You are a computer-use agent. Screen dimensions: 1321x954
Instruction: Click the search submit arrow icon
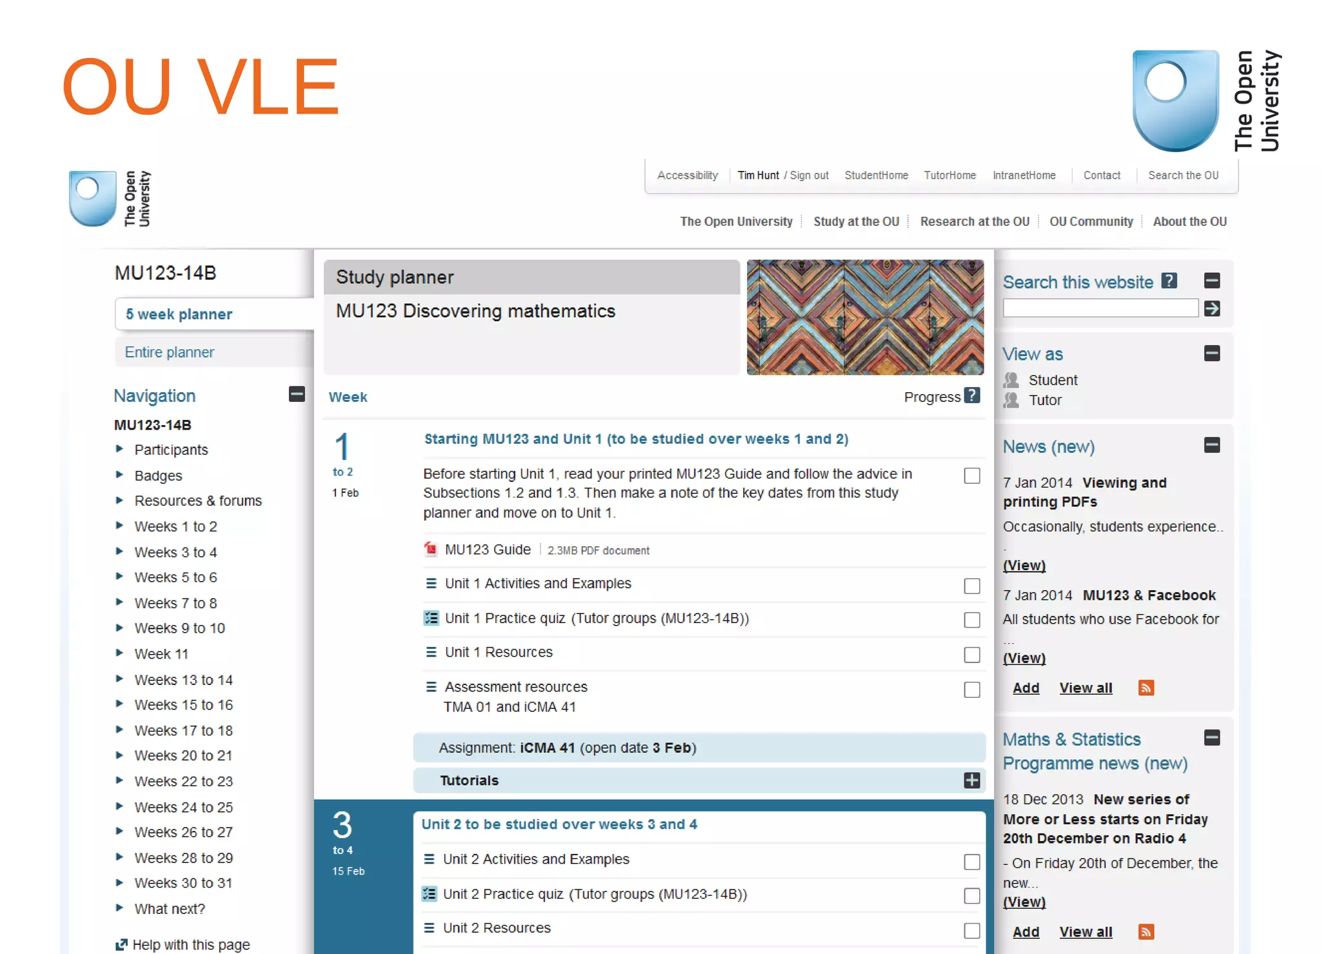tap(1211, 309)
